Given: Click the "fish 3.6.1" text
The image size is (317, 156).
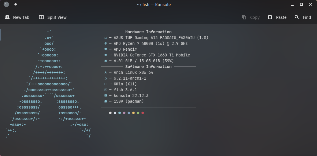Looking at the screenshot, I should pyautogui.click(x=125, y=90).
